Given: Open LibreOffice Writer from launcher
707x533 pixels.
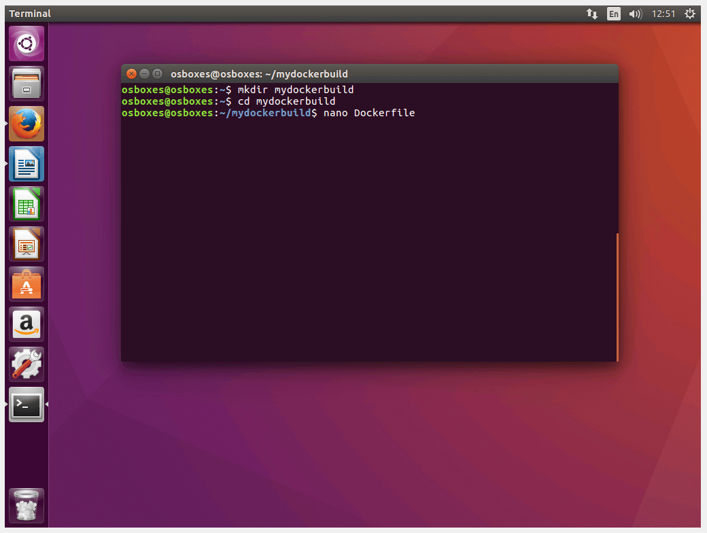Looking at the screenshot, I should tap(27, 164).
